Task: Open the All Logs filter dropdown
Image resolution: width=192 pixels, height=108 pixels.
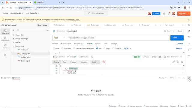Action: pos(163,78)
